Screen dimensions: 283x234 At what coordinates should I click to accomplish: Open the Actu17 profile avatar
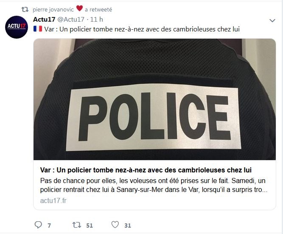coord(17,27)
